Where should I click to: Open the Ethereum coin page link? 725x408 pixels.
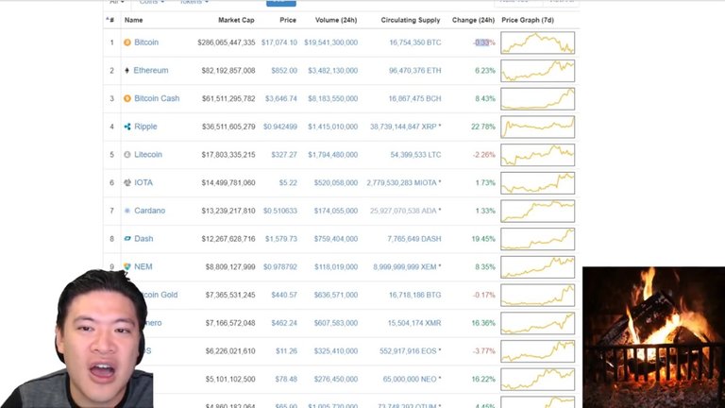point(151,70)
